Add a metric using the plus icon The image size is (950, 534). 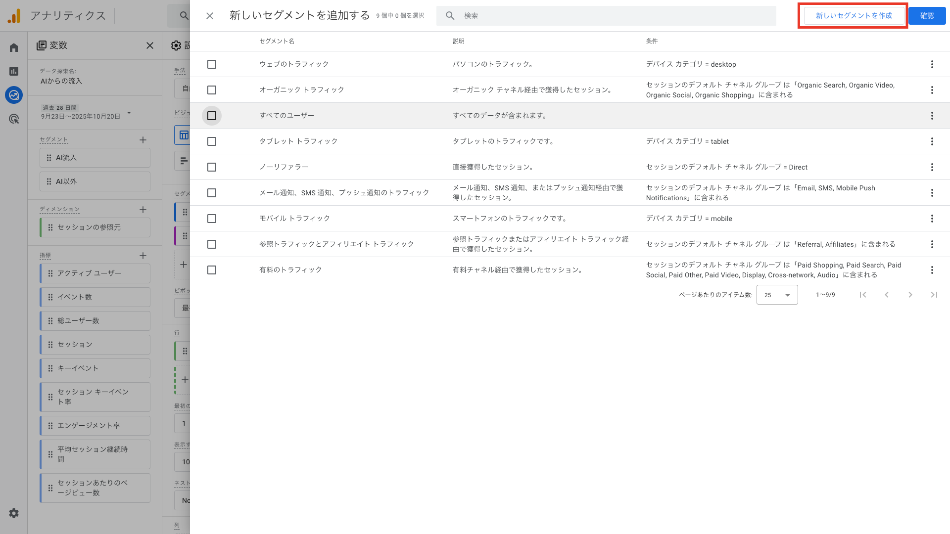pos(143,256)
